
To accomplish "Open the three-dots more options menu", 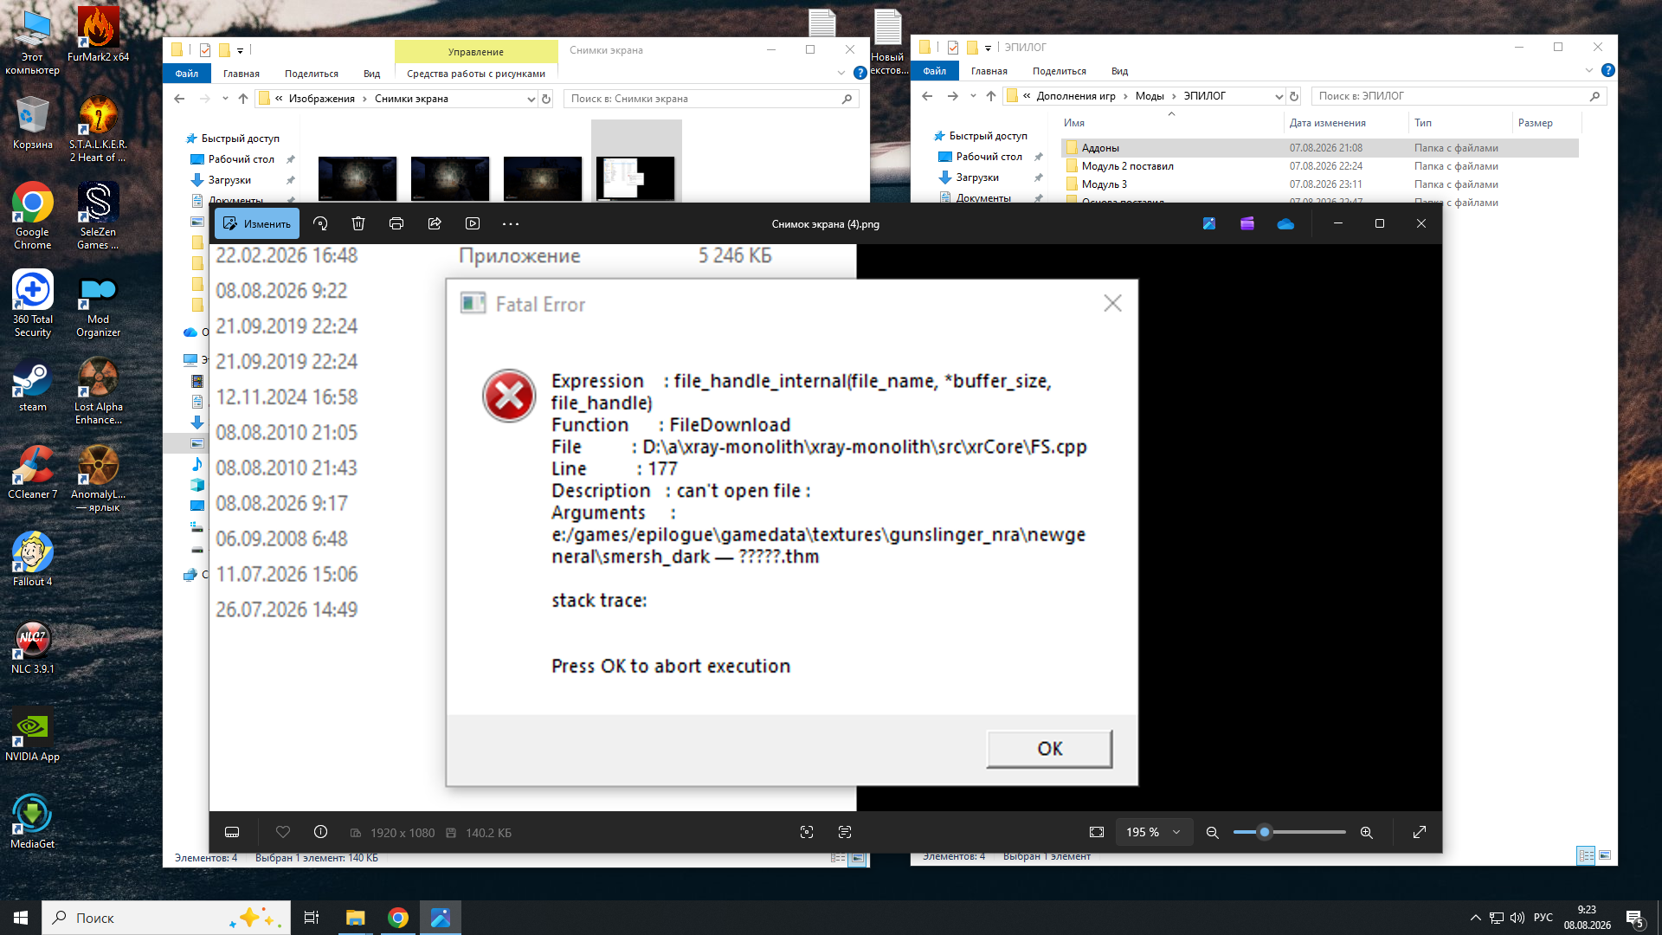I will point(511,223).
